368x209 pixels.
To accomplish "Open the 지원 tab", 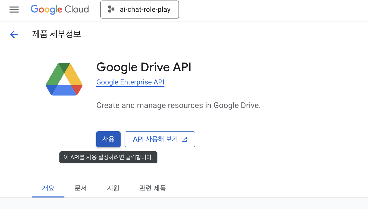I will (x=113, y=188).
